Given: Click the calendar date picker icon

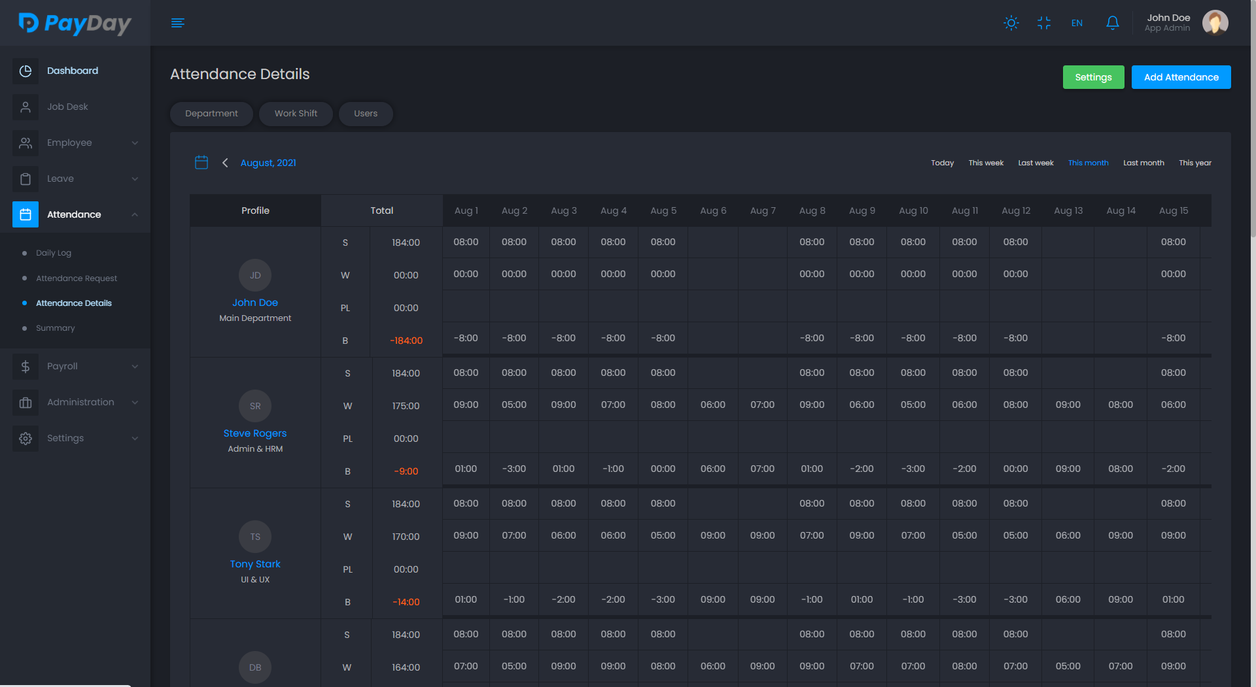Looking at the screenshot, I should 201,163.
